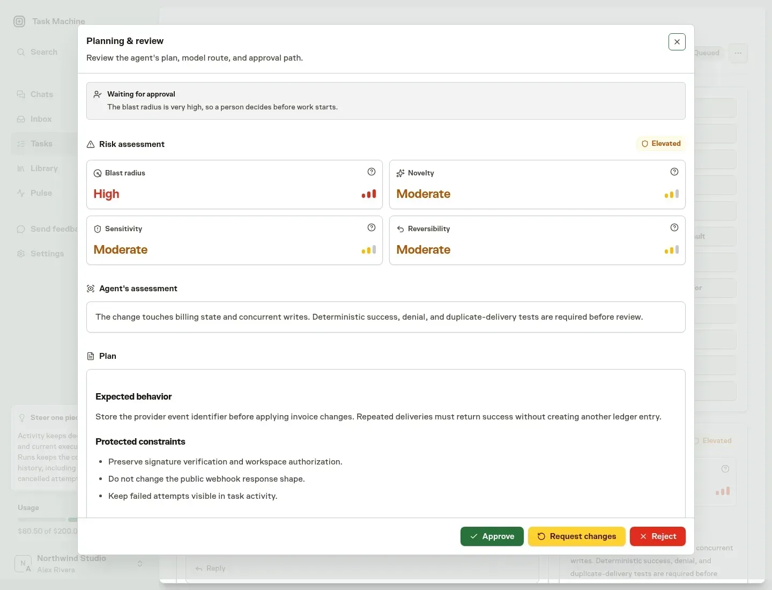772x590 pixels.
Task: Open help for Novelty
Action: tap(674, 172)
